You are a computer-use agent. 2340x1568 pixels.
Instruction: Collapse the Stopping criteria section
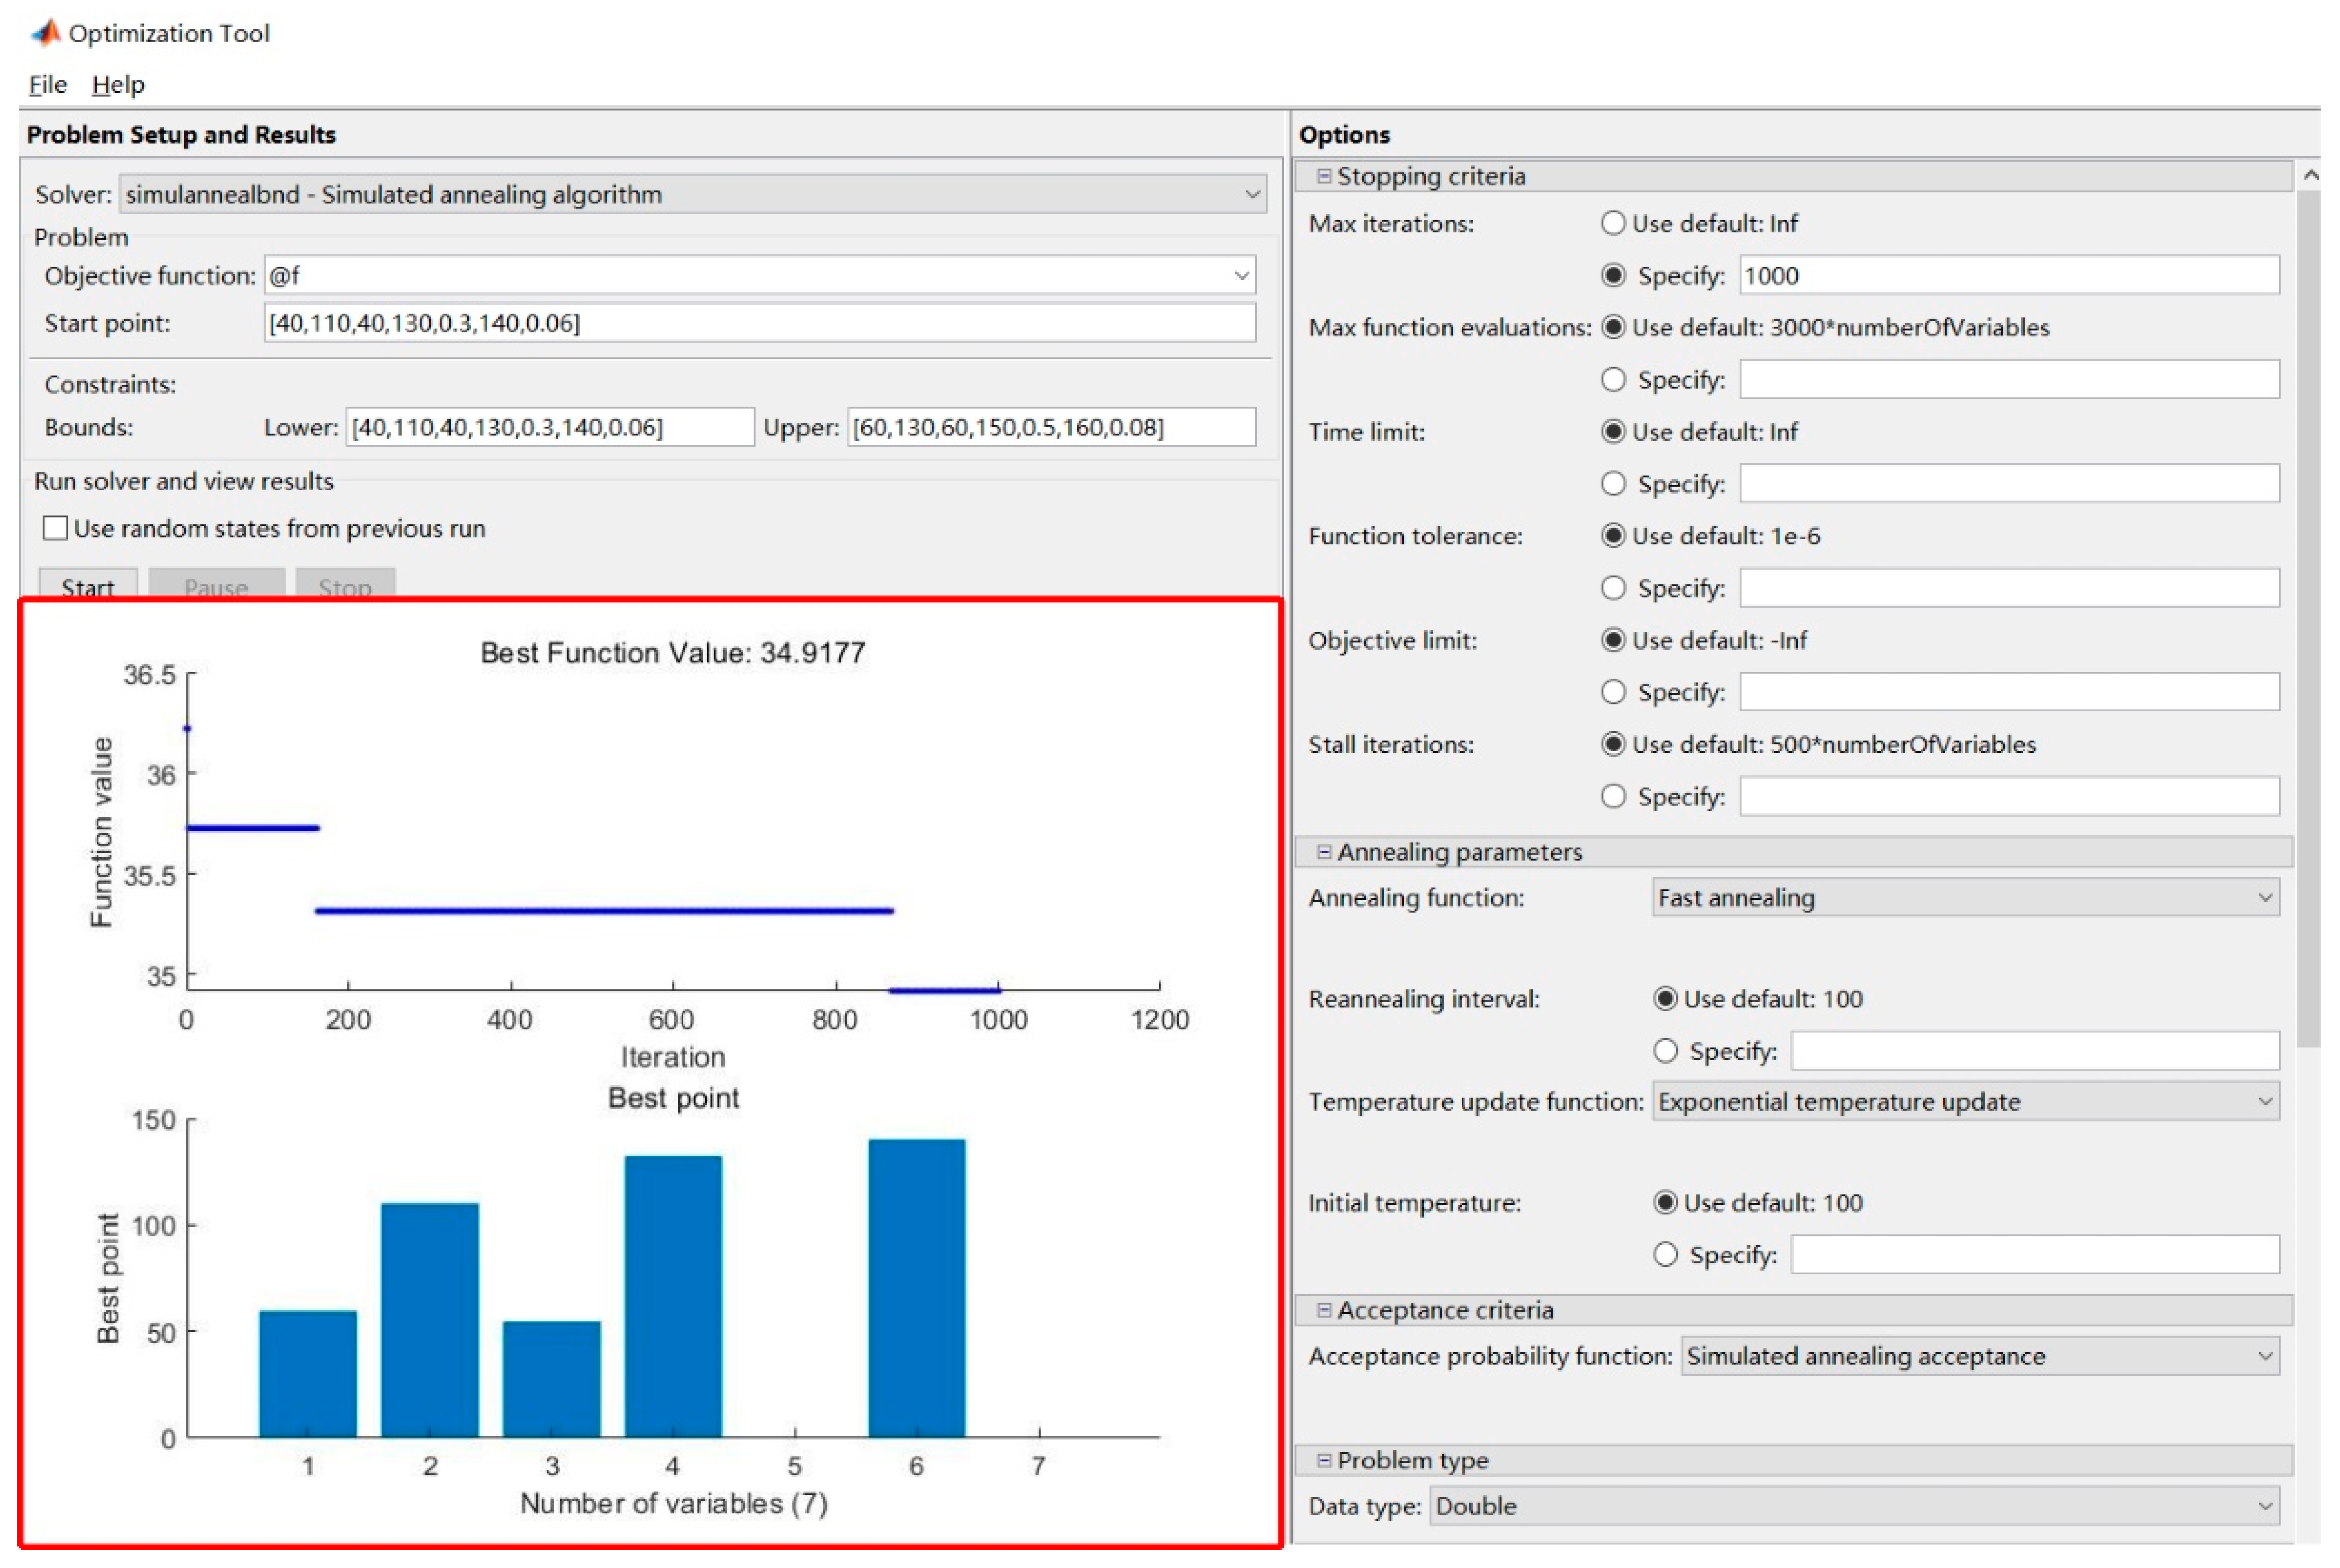point(1324,176)
